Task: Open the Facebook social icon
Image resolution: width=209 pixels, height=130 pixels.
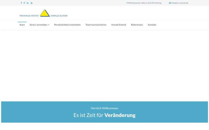Action: (x=21, y=3)
